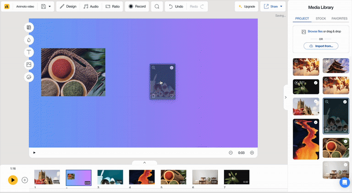
Task: Click the search magnifier in top toolbar
Action: point(157,7)
